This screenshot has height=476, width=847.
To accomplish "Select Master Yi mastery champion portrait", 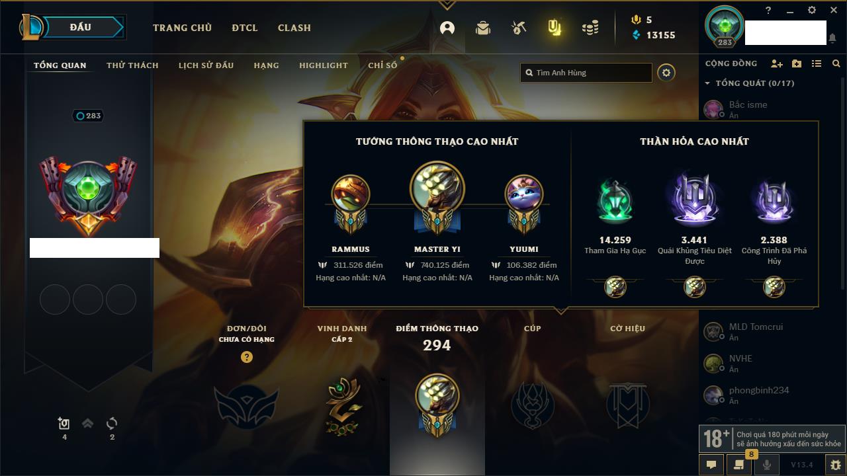I will point(437,188).
